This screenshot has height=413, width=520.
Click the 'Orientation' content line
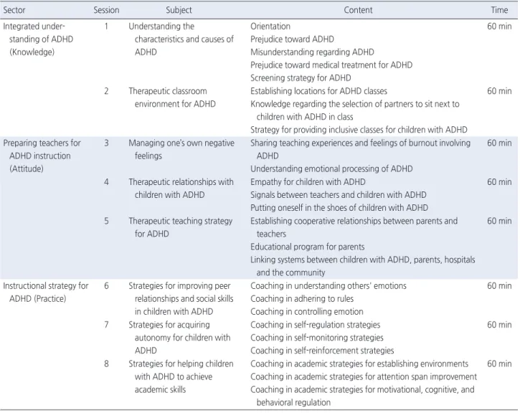270,27
